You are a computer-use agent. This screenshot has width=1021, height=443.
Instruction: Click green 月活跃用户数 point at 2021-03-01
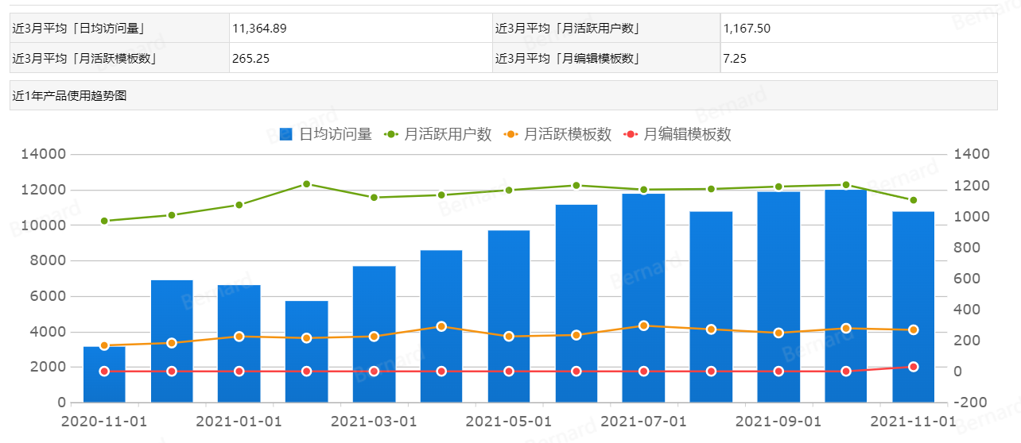[x=374, y=198]
